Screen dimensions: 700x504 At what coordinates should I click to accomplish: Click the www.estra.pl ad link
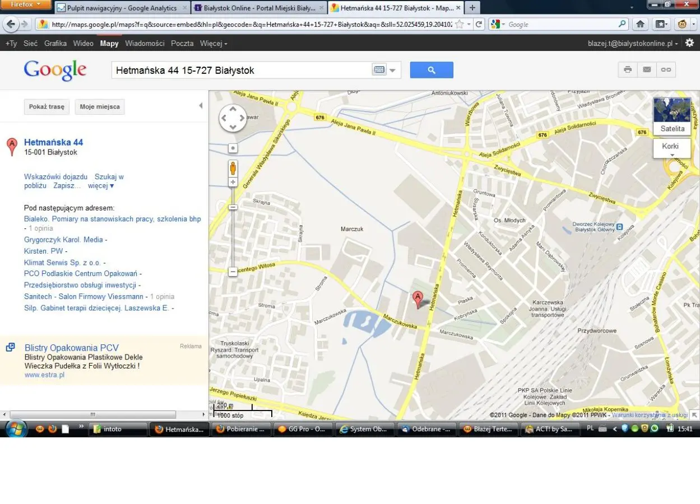point(44,375)
